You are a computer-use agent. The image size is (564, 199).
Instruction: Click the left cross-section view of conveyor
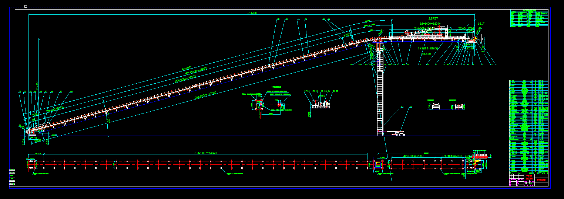(435, 106)
